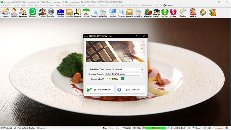Click the Consulta folder icon left of Finanças
Image resolution: width=231 pixels, height=130 pixels.
[130, 13]
